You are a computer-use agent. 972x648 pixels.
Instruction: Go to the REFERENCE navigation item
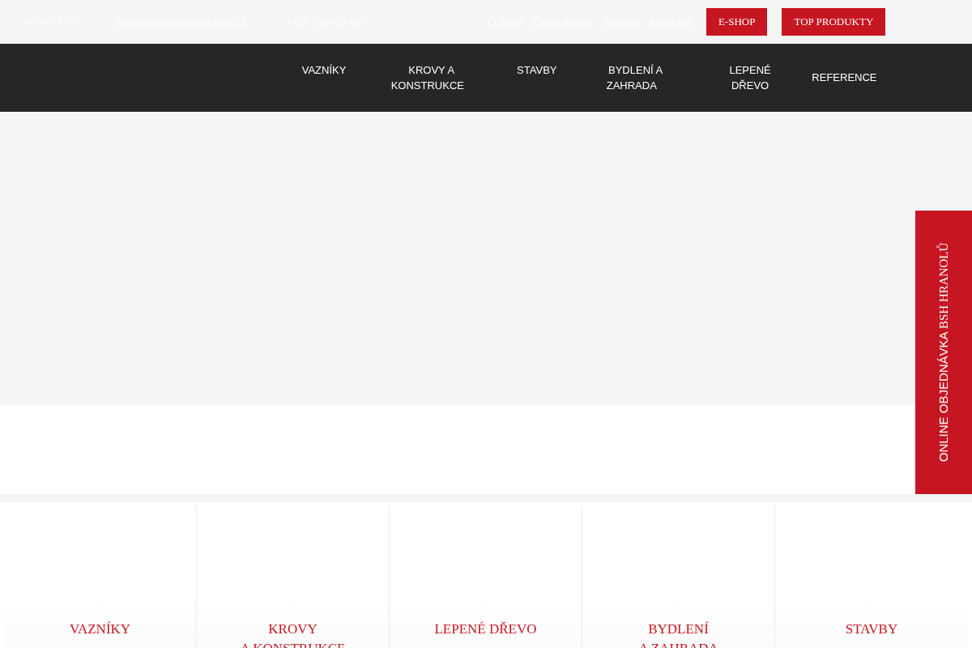(844, 78)
